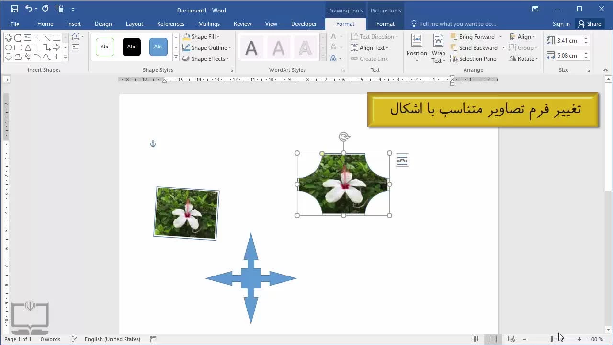Open the Insert ribbon tab

coord(74,24)
